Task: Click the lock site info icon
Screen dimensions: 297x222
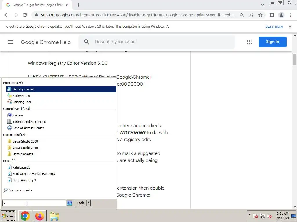Action: click(36, 15)
